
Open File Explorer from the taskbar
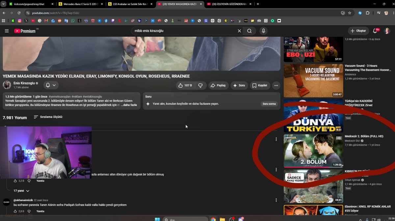(x=223, y=219)
